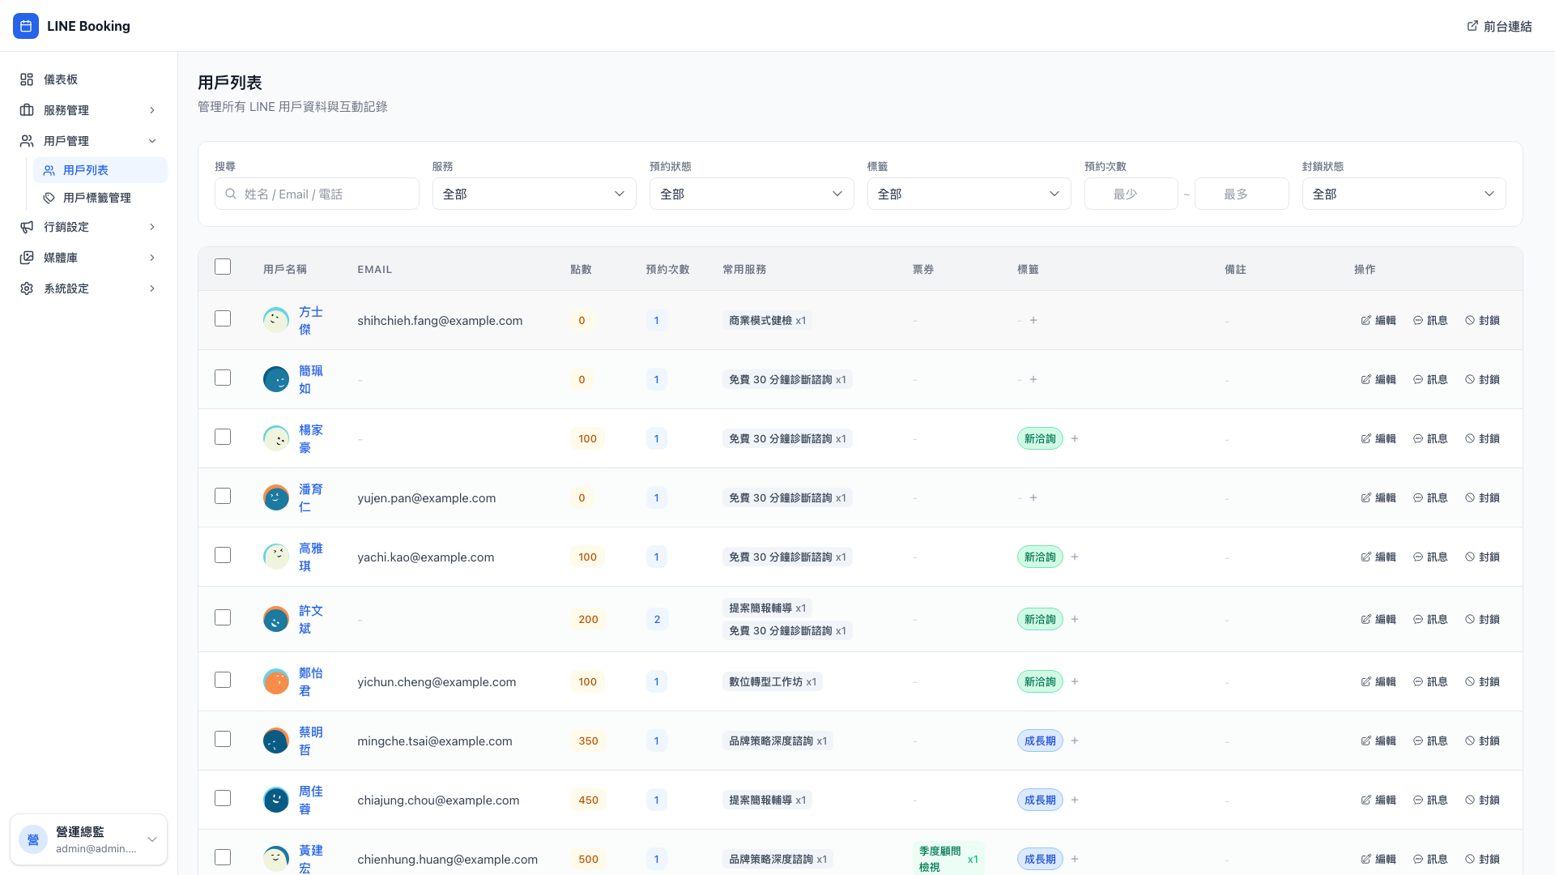Screen dimensions: 1555x875
Task: Click 編輯 for 方士傑
Action: coord(1378,320)
